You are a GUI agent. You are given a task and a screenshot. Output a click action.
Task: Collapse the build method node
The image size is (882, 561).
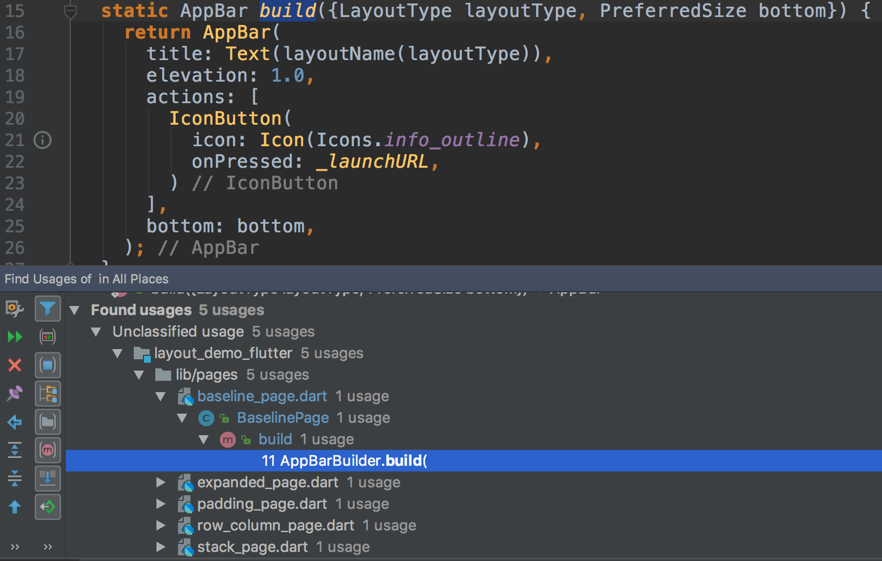point(203,440)
